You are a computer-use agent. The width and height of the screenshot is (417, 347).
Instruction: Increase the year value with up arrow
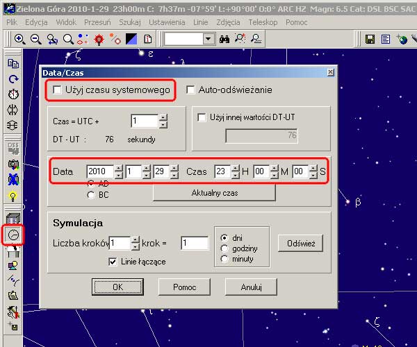[119, 168]
